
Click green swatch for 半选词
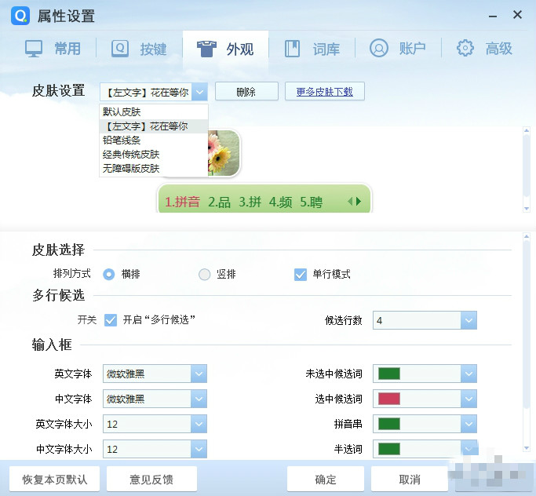pyautogui.click(x=389, y=449)
